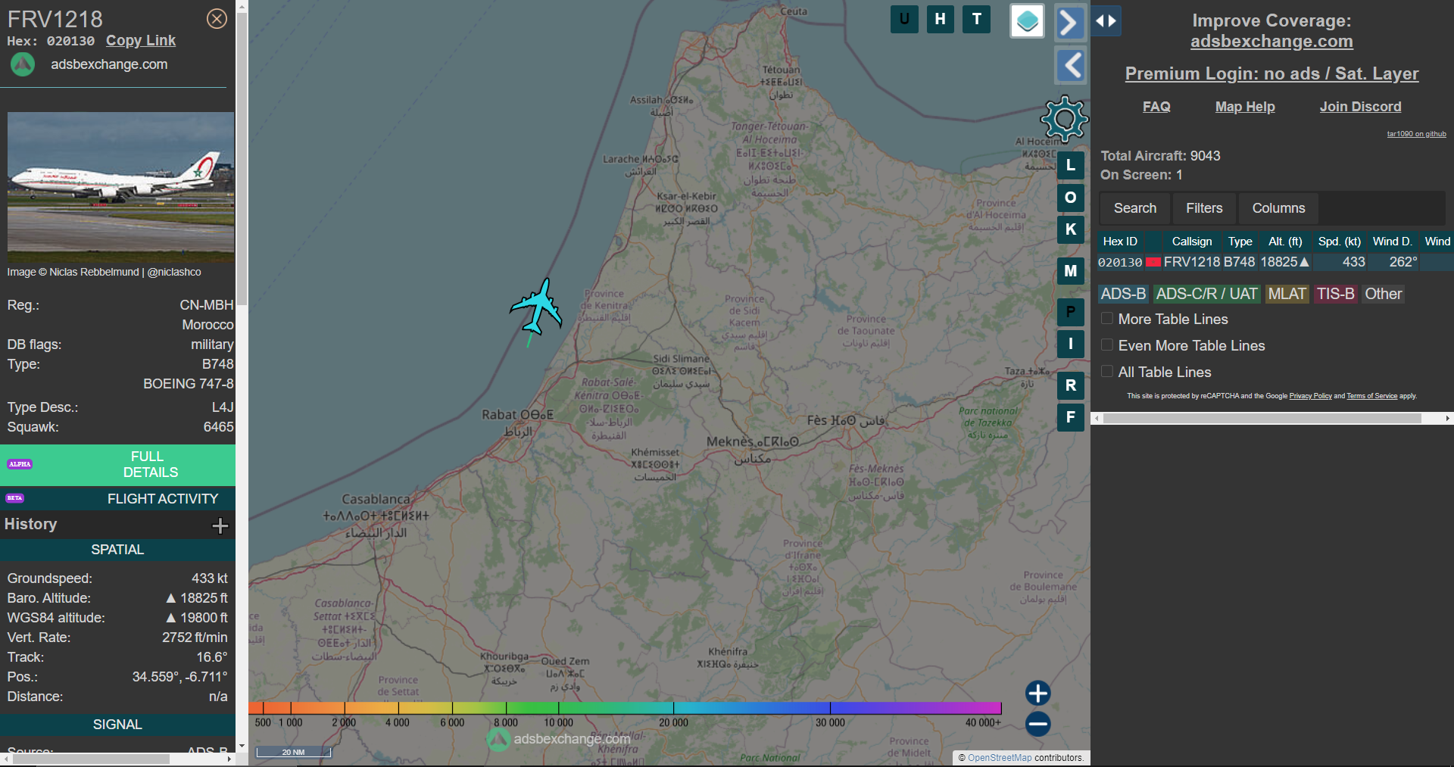Sort table by Alt. (ft) column
Screen dimensions: 1454x767
pyautogui.click(x=1285, y=242)
